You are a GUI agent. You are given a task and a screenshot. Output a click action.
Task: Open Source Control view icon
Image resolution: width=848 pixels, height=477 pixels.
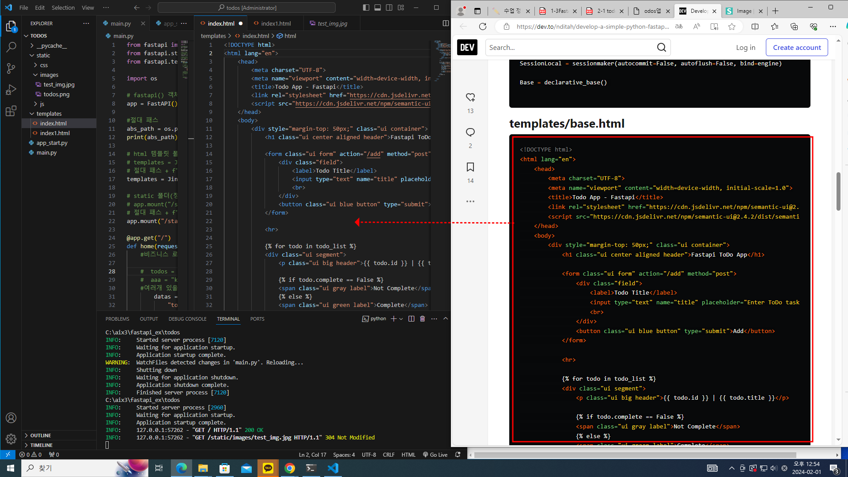[11, 68]
